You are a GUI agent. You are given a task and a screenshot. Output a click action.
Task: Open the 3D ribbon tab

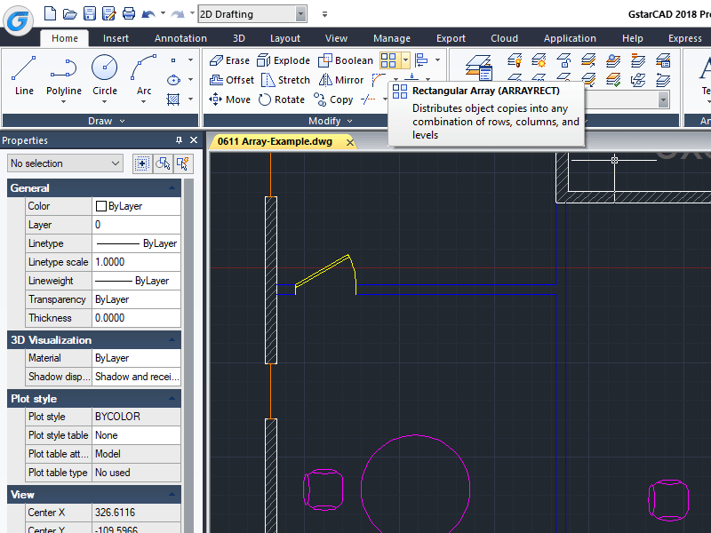point(239,38)
